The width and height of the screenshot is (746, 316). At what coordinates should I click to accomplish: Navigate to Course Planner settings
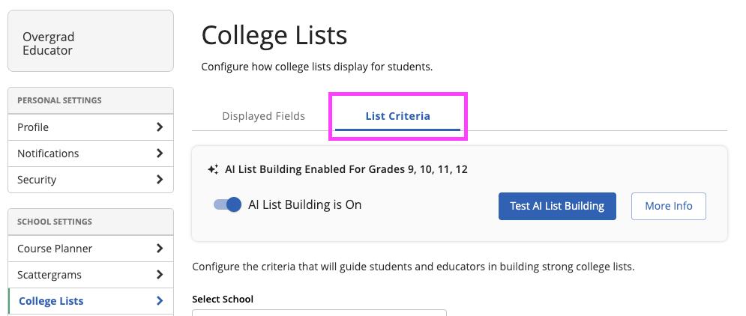(x=55, y=249)
